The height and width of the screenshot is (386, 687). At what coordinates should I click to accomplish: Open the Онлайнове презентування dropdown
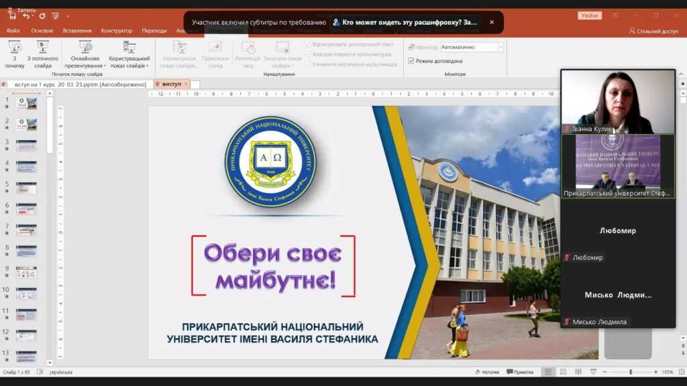[85, 55]
